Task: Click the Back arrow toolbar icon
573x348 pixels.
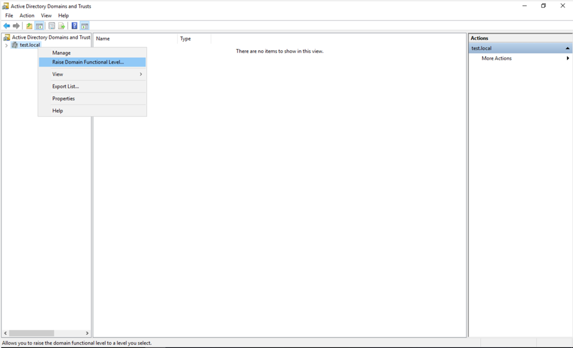Action: (x=6, y=26)
